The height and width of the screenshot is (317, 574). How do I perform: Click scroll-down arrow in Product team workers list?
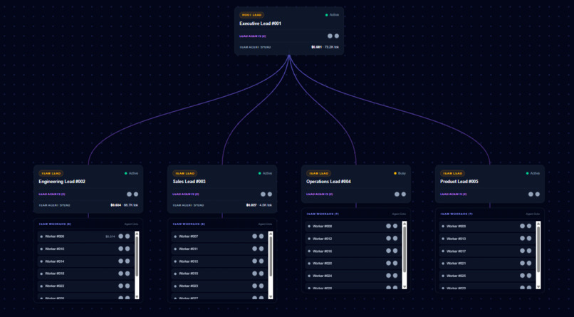(x=538, y=286)
